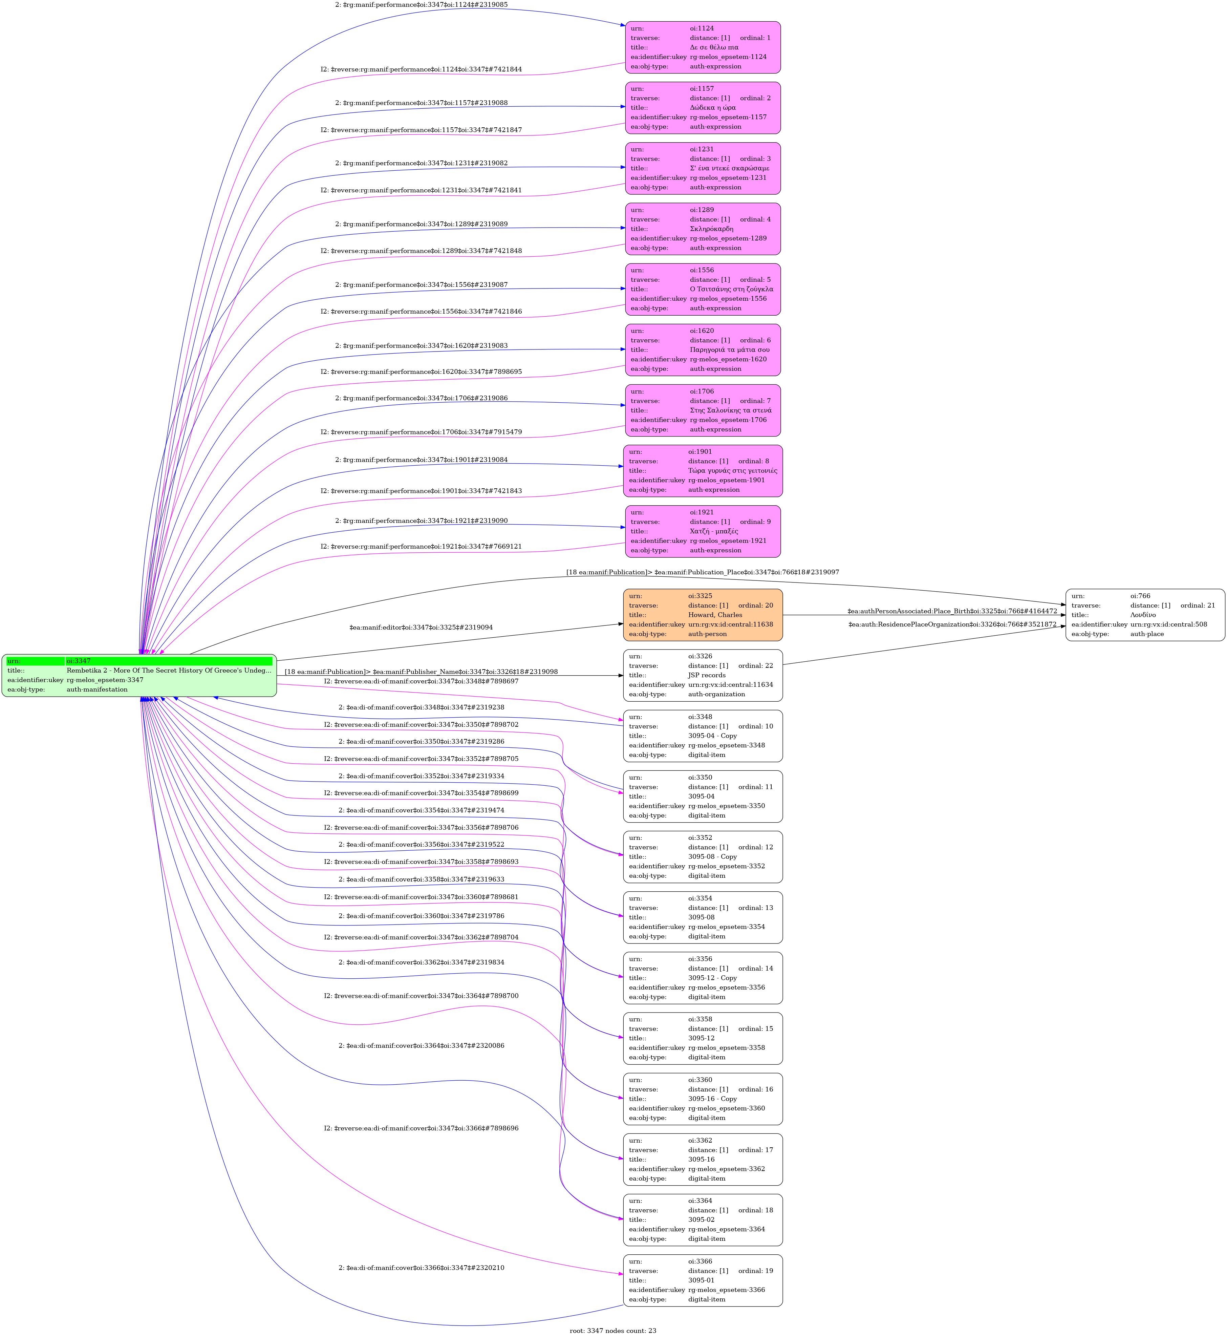Screen dimensions: 1227x1338
Task: Select the JSP records organization node
Action: pos(703,675)
